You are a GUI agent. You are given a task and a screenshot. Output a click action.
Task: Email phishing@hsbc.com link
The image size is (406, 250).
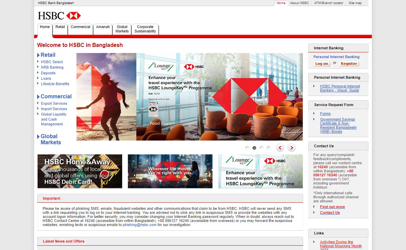(139, 225)
